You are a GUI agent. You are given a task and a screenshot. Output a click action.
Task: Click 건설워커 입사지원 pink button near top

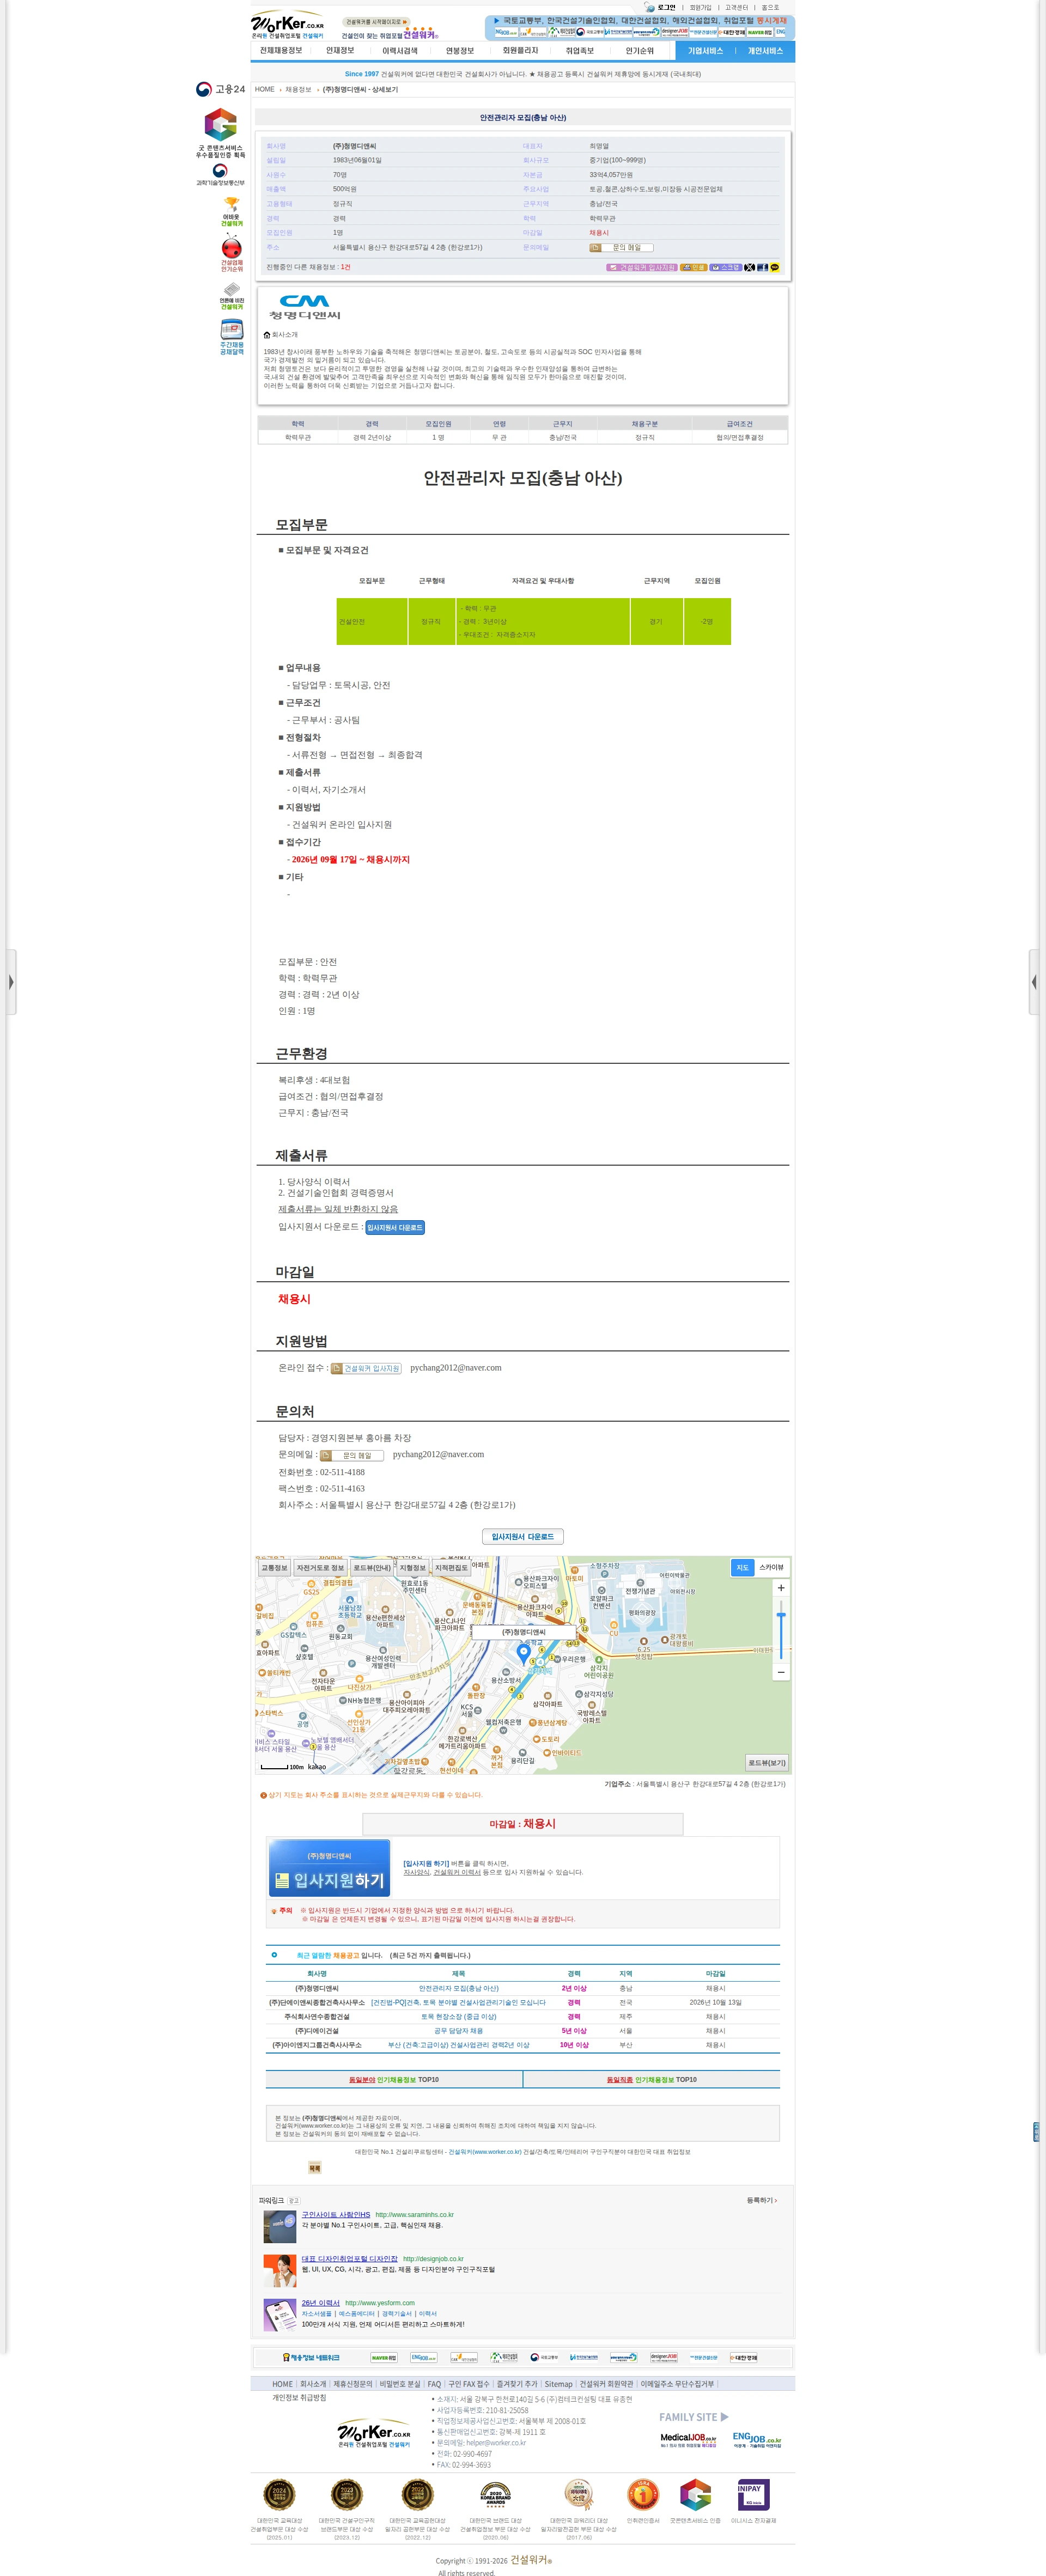tap(642, 267)
